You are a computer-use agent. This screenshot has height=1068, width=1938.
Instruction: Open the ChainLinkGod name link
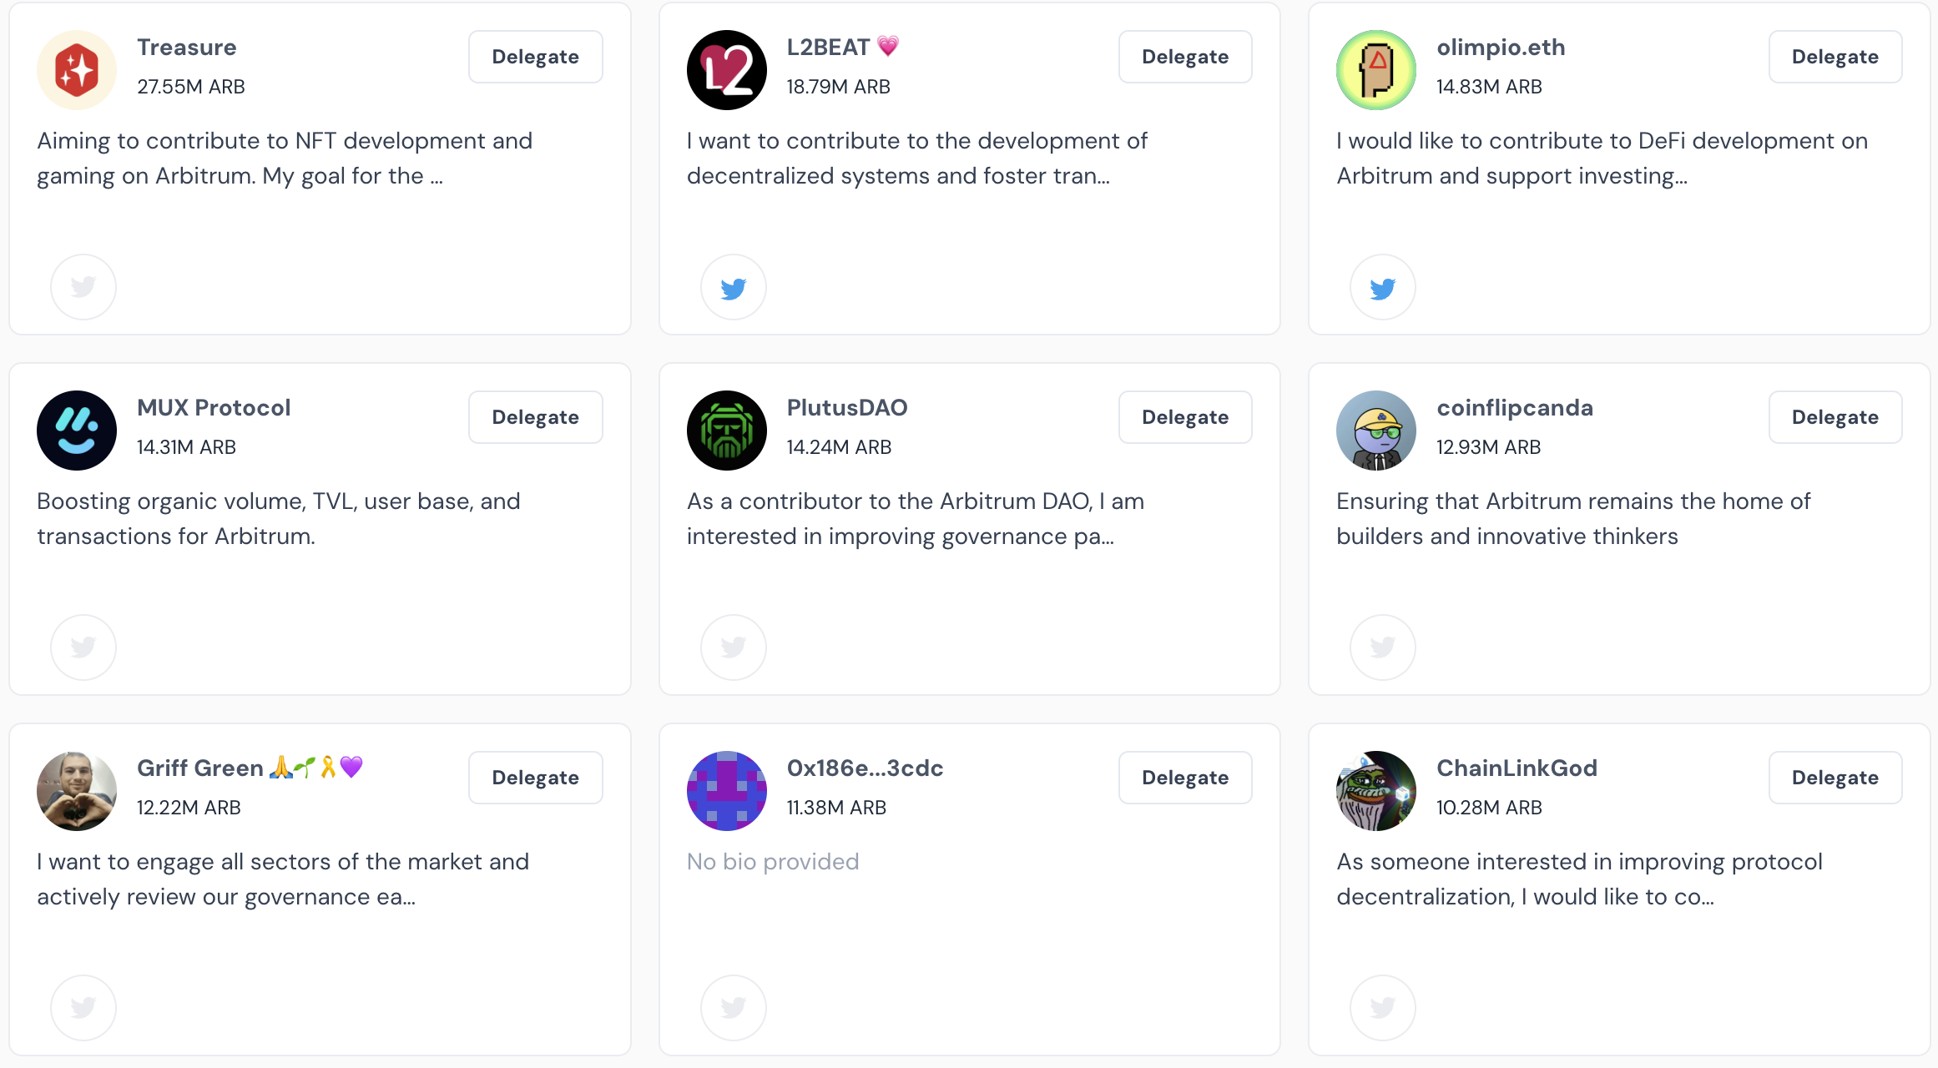(1517, 768)
